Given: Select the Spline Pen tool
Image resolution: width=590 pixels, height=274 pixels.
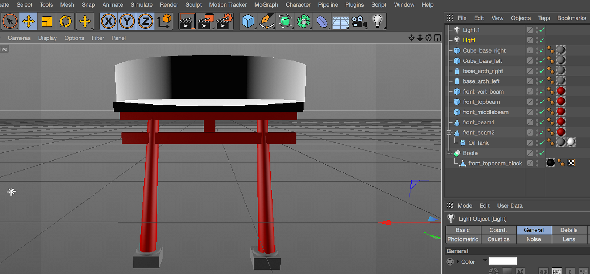Looking at the screenshot, I should [x=266, y=21].
